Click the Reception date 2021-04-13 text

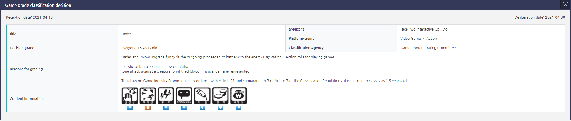[29, 17]
